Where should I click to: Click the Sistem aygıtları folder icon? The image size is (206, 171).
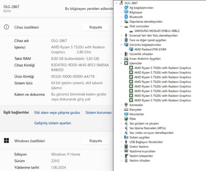[126, 137]
